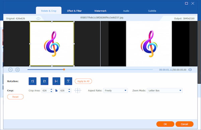Open the Subtitle tab
The height and width of the screenshot is (130, 201).
(x=152, y=11)
